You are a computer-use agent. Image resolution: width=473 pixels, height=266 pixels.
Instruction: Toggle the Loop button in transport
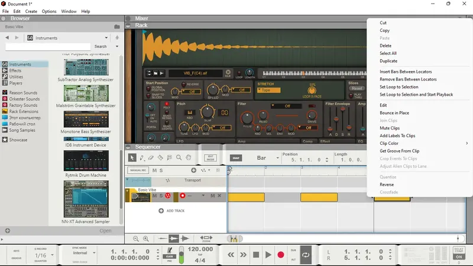(x=306, y=255)
